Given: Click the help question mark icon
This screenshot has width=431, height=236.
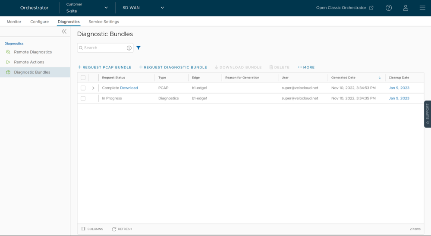Looking at the screenshot, I should (x=388, y=8).
